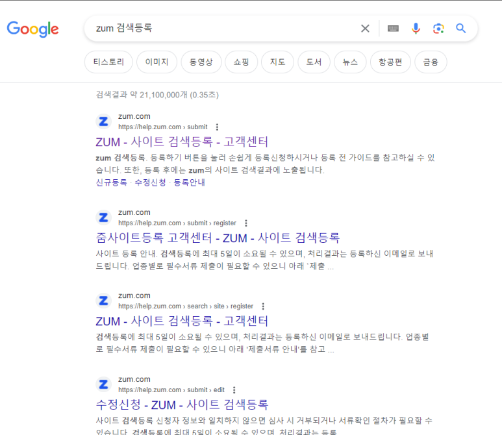Viewport: 502px width, 435px height.
Task: Switch to the 금융 results tab
Action: point(431,62)
